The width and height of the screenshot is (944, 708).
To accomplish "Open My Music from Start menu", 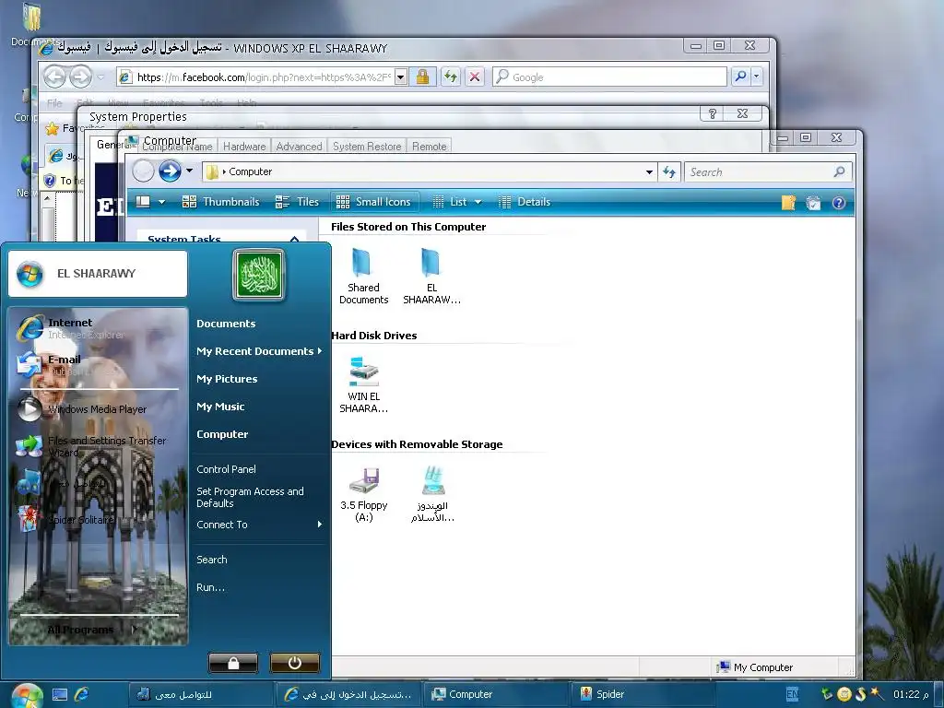I will click(x=220, y=407).
